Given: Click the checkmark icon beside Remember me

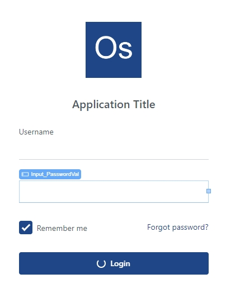Looking at the screenshot, I should tap(26, 228).
